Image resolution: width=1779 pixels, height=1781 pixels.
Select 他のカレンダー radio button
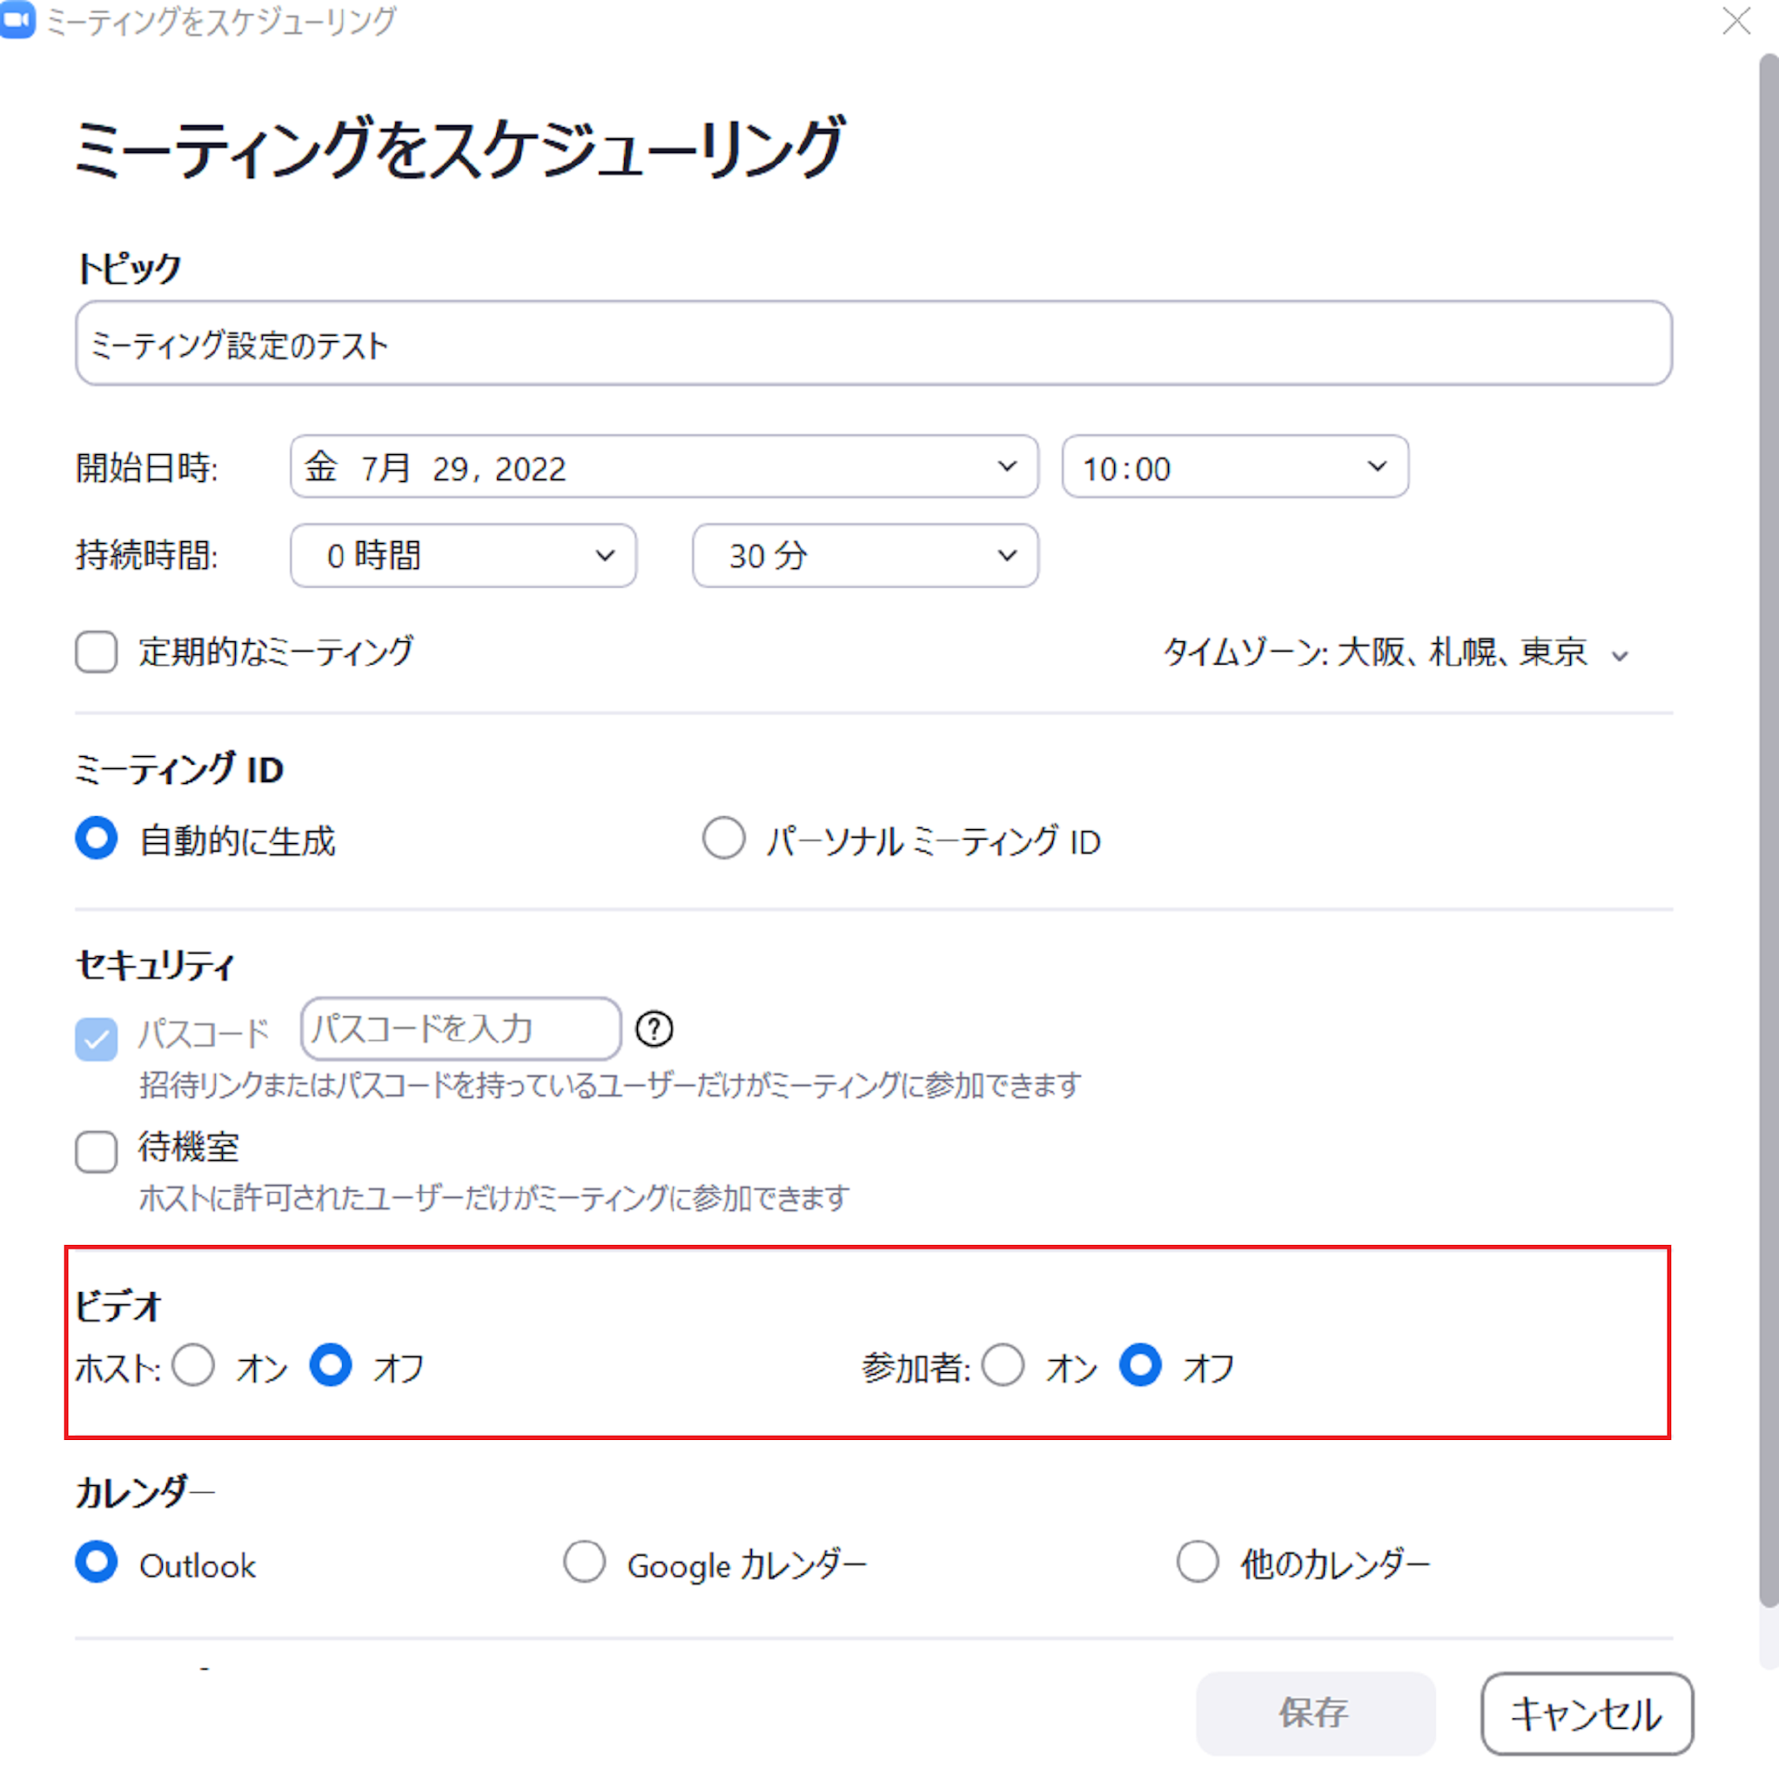click(1197, 1563)
